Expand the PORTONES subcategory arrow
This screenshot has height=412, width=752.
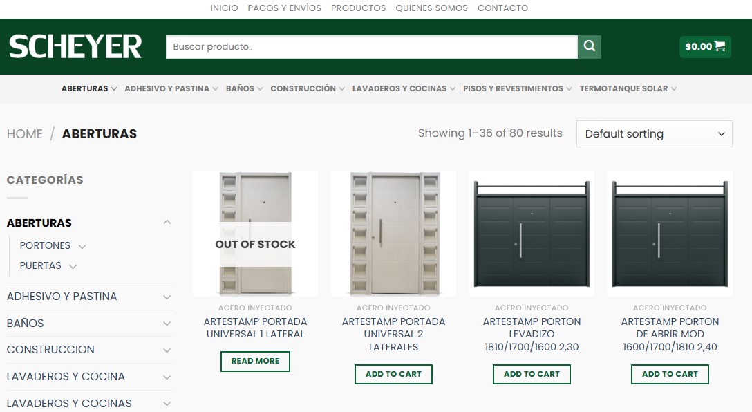coord(82,246)
